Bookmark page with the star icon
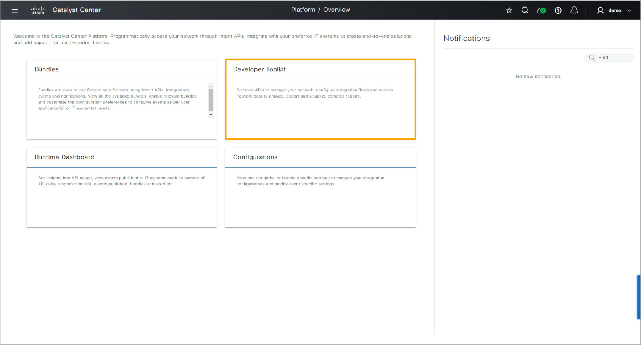641x345 pixels. pos(509,10)
